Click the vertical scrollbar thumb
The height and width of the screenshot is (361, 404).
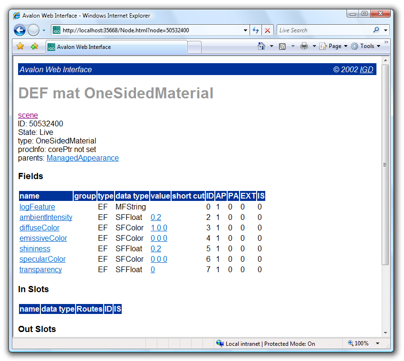click(385, 165)
